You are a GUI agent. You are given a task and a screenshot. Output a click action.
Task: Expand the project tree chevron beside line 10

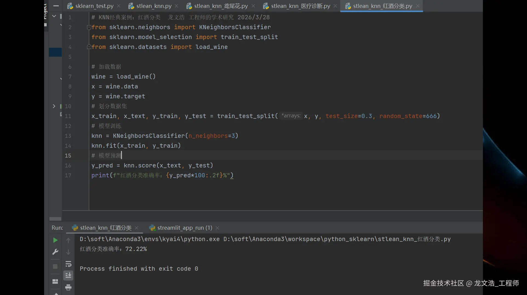54,106
